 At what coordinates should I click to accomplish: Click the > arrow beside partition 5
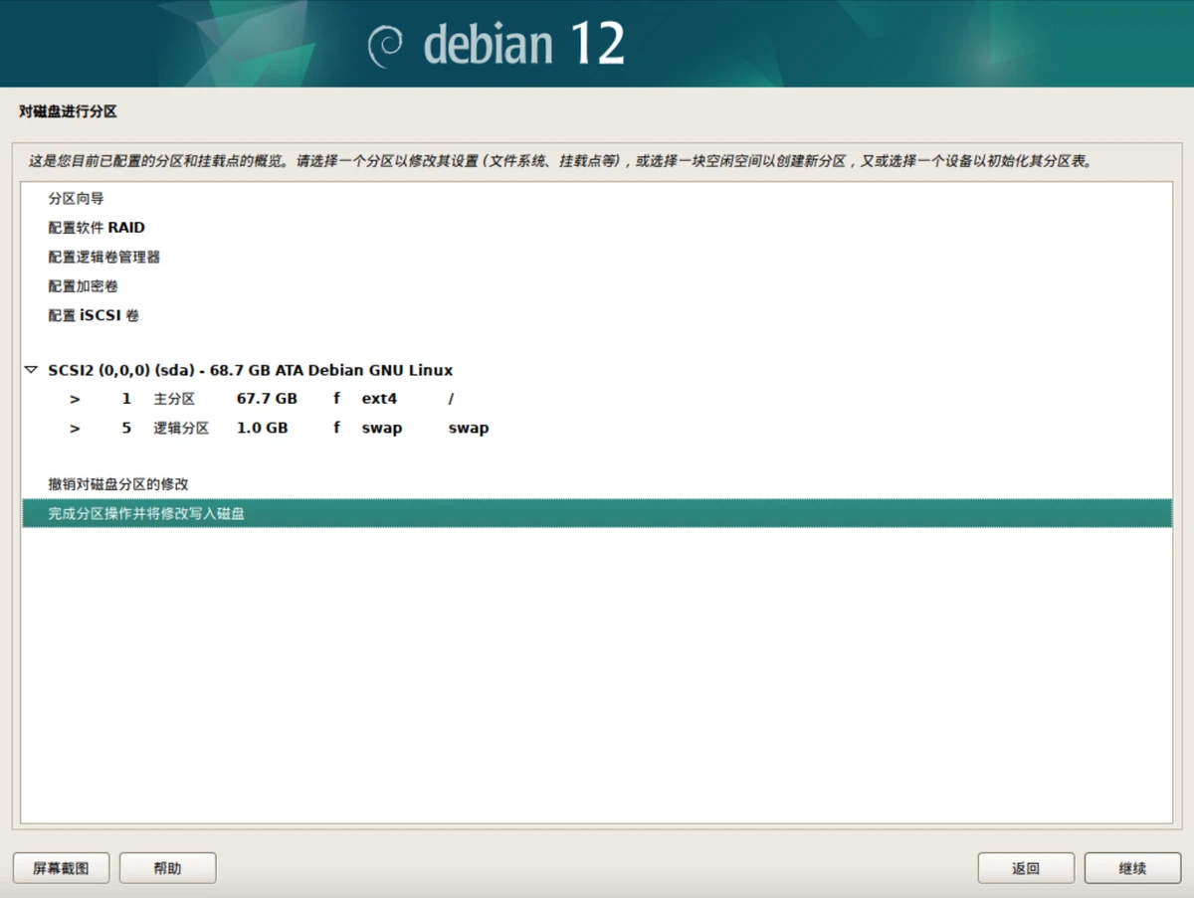tap(75, 429)
